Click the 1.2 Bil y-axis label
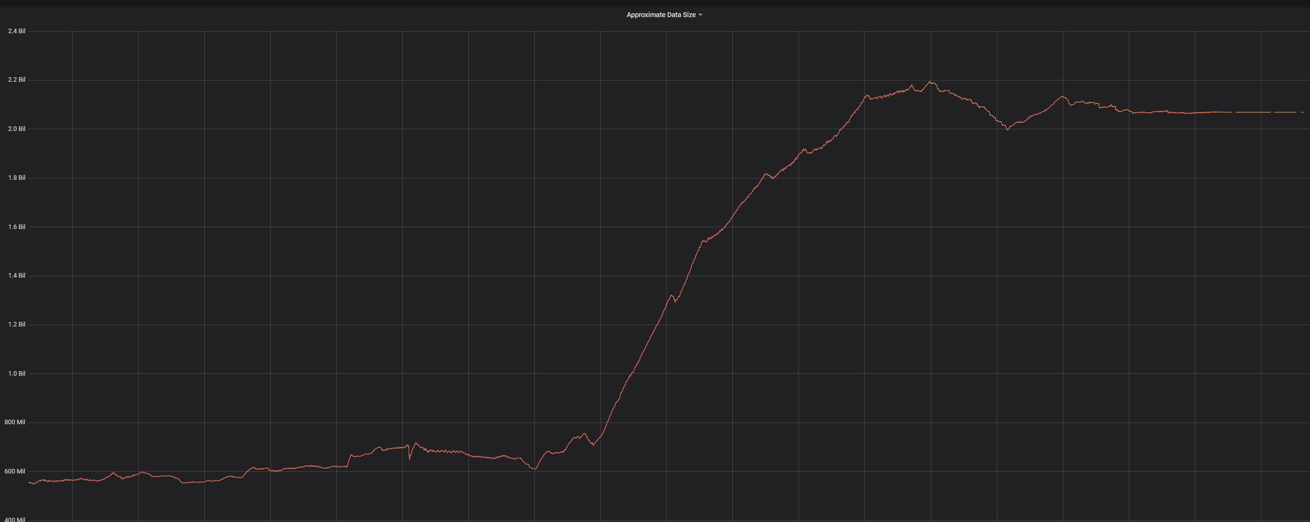Screen dimensions: 1310x522 pos(17,324)
